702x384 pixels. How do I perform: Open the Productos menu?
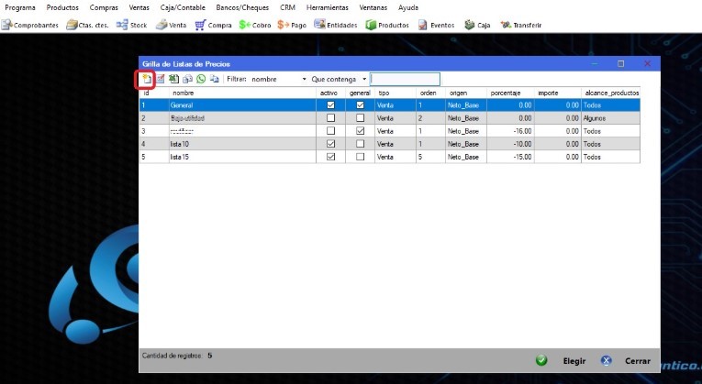tap(62, 7)
